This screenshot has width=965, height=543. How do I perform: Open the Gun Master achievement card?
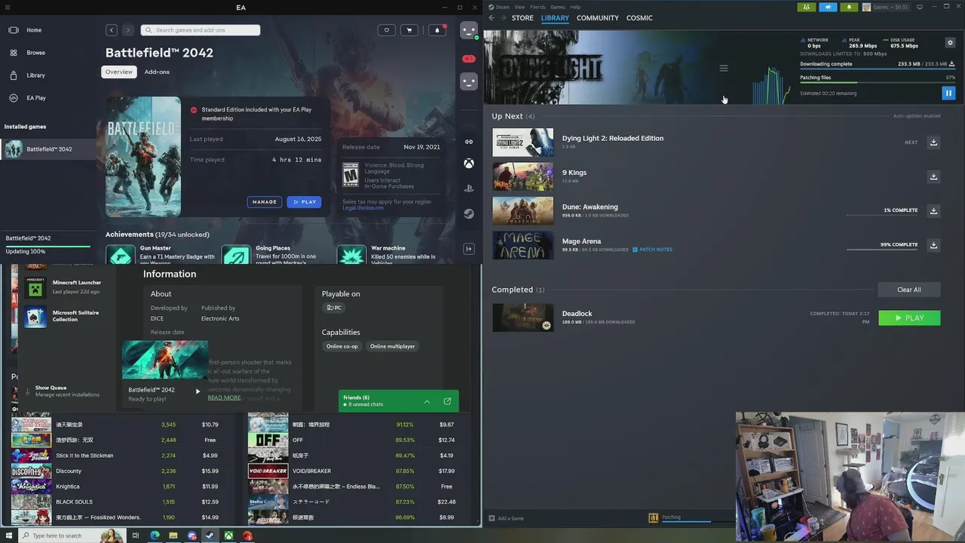[x=162, y=254]
